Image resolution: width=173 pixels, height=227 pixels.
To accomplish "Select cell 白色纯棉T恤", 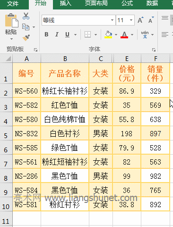I will tap(65, 119).
